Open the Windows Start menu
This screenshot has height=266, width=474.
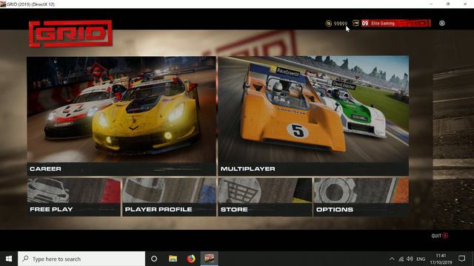[x=9, y=259]
